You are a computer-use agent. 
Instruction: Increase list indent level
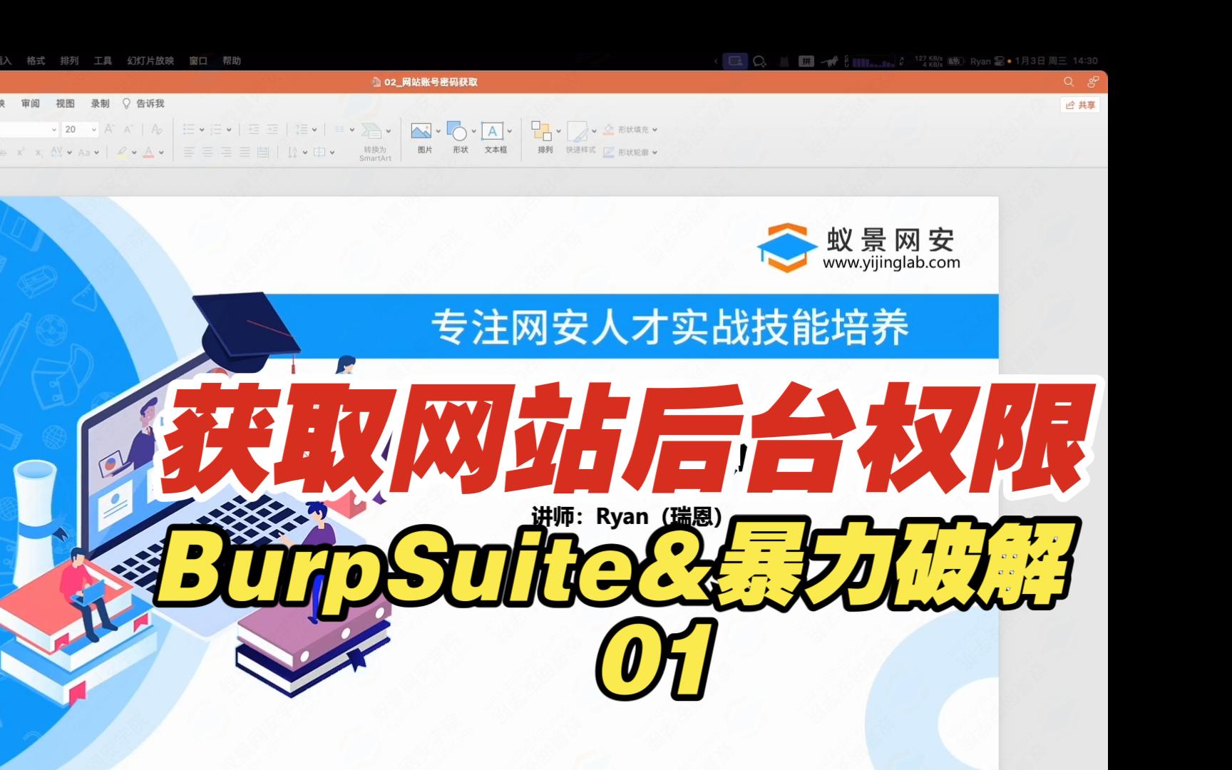pyautogui.click(x=272, y=129)
